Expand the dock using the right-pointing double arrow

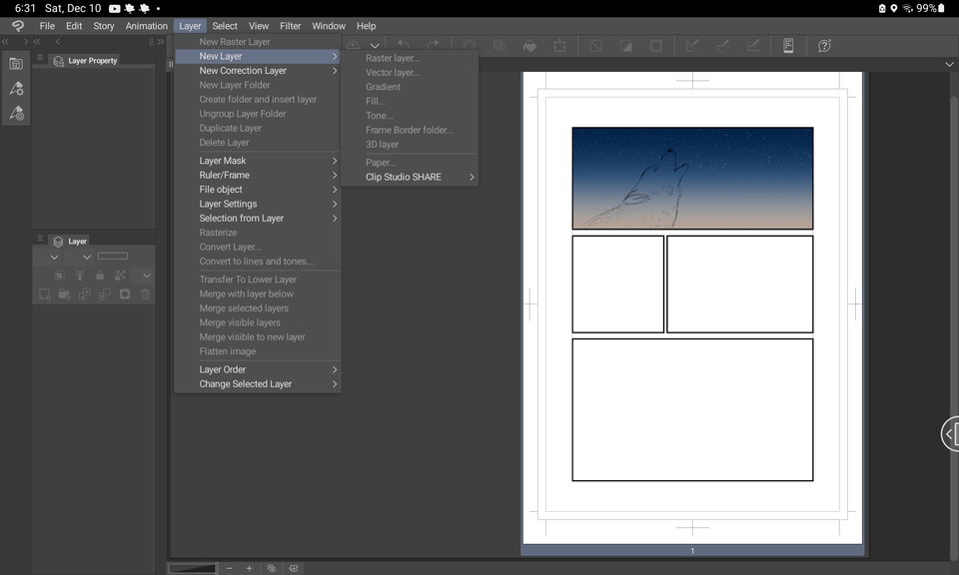coord(161,42)
